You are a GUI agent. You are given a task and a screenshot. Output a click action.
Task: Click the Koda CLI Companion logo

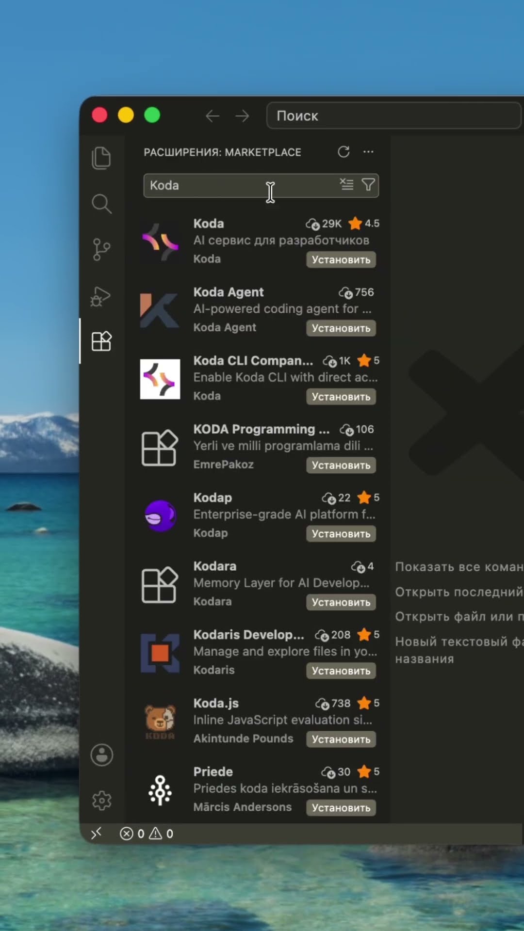(x=160, y=379)
